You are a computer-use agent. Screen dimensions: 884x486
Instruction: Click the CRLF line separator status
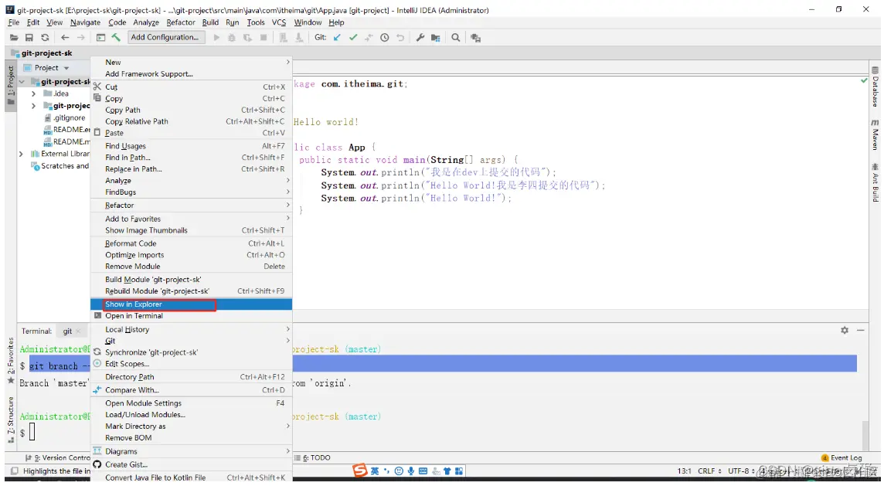(710, 471)
